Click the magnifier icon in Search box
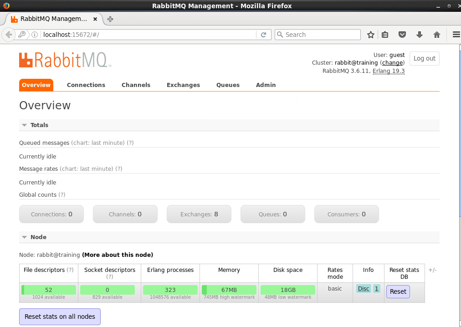Screen dimensions: 461x327 [280, 35]
